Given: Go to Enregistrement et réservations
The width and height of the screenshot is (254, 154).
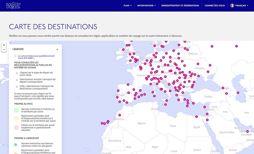Looking at the screenshot, I should (180, 5).
